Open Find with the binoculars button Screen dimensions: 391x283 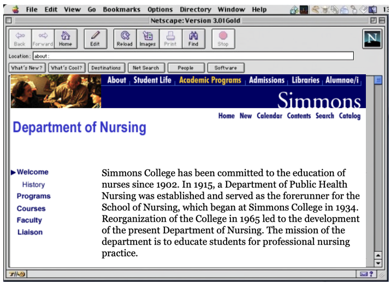click(x=193, y=39)
